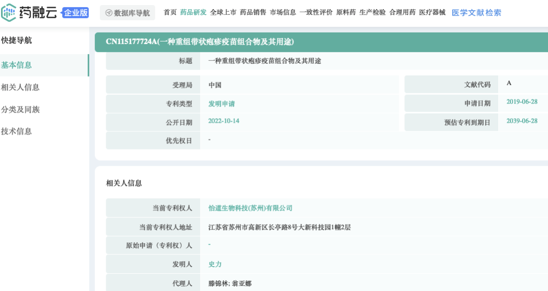
Task: Click the 发明申请 patent type link
Action: 222,104
